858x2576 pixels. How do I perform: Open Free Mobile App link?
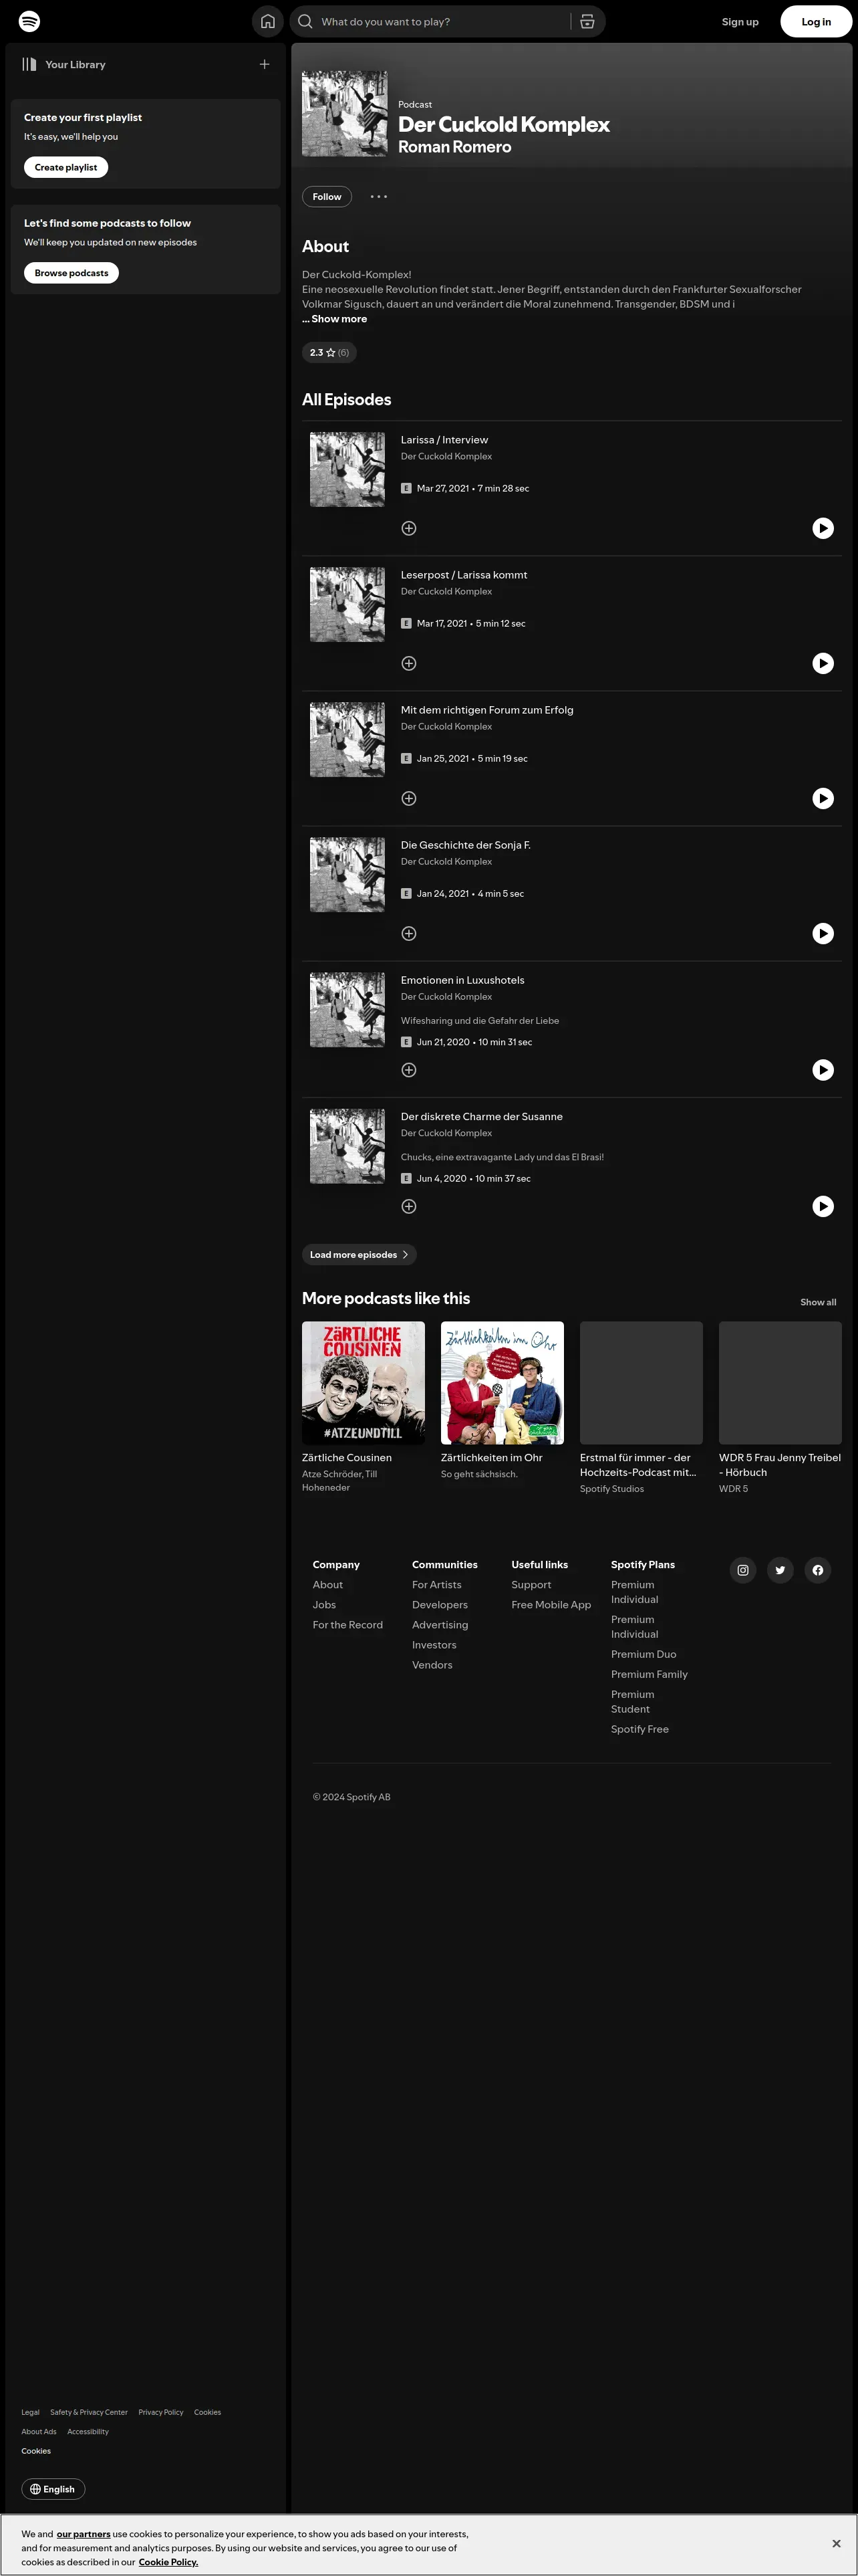551,1605
